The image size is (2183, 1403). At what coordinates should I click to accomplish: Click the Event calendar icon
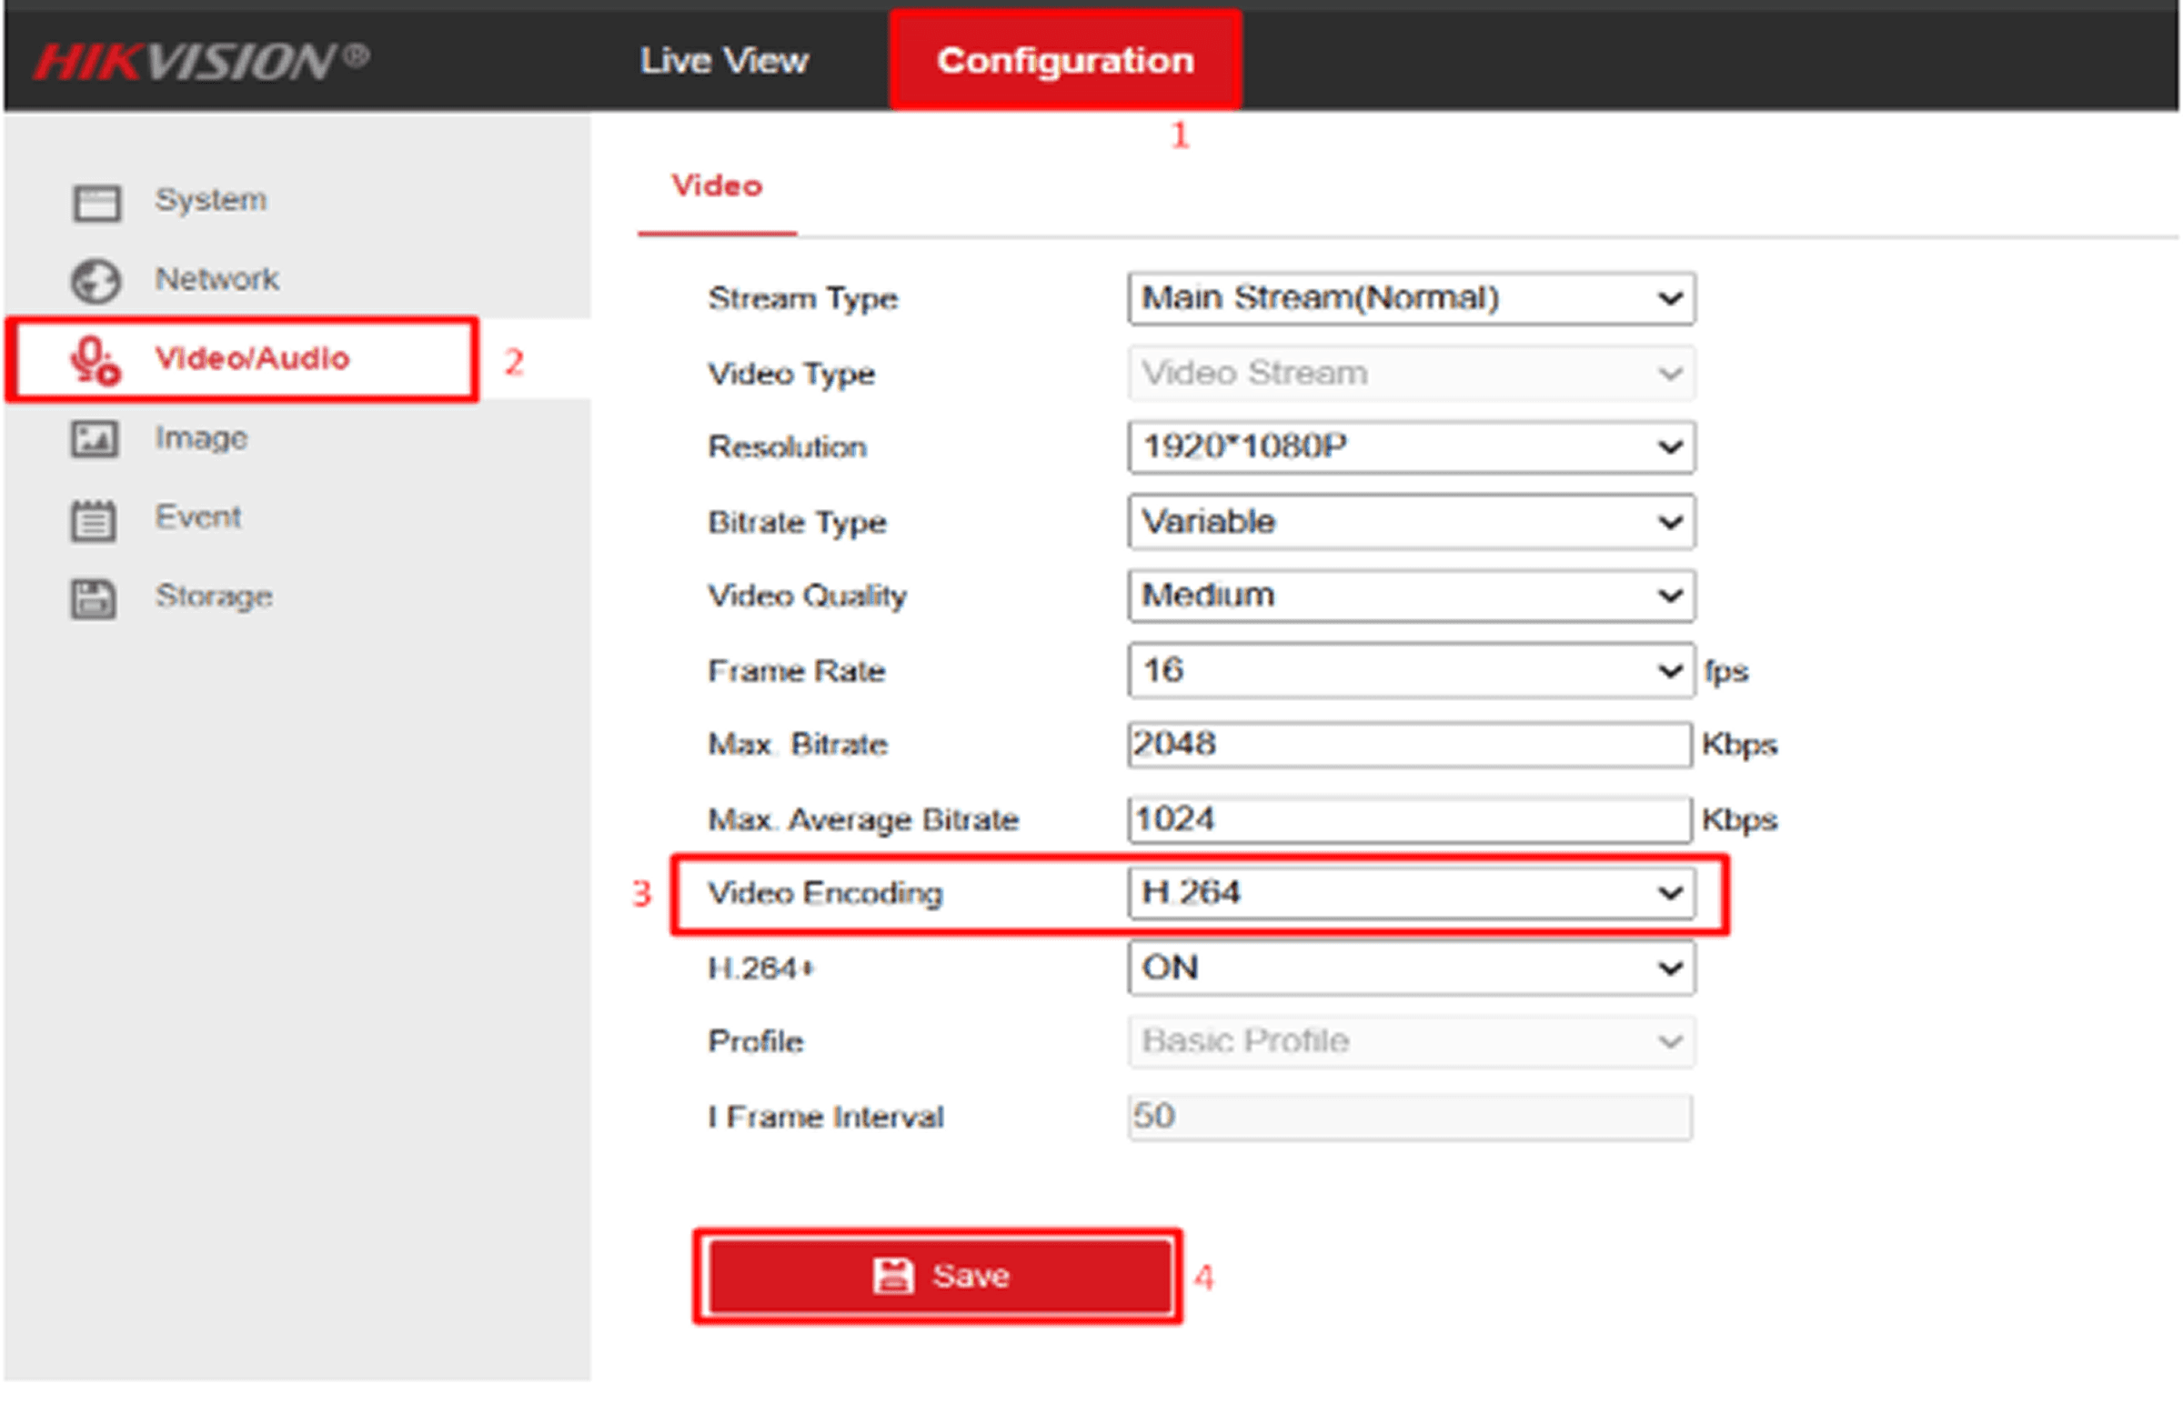[x=94, y=520]
